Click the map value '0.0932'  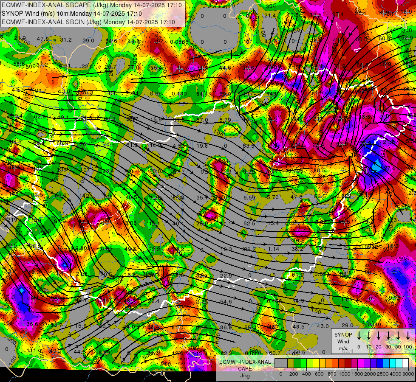pos(369,247)
